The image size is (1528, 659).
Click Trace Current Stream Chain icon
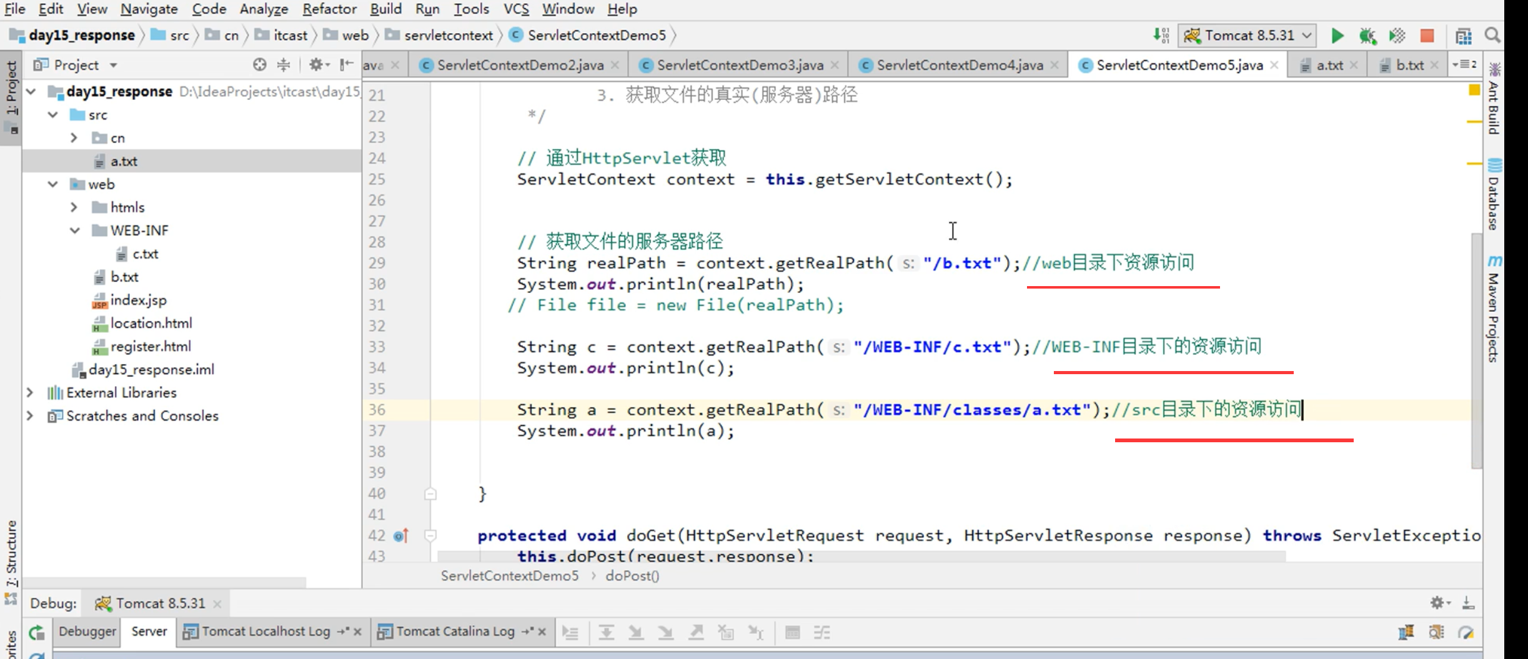pos(822,633)
